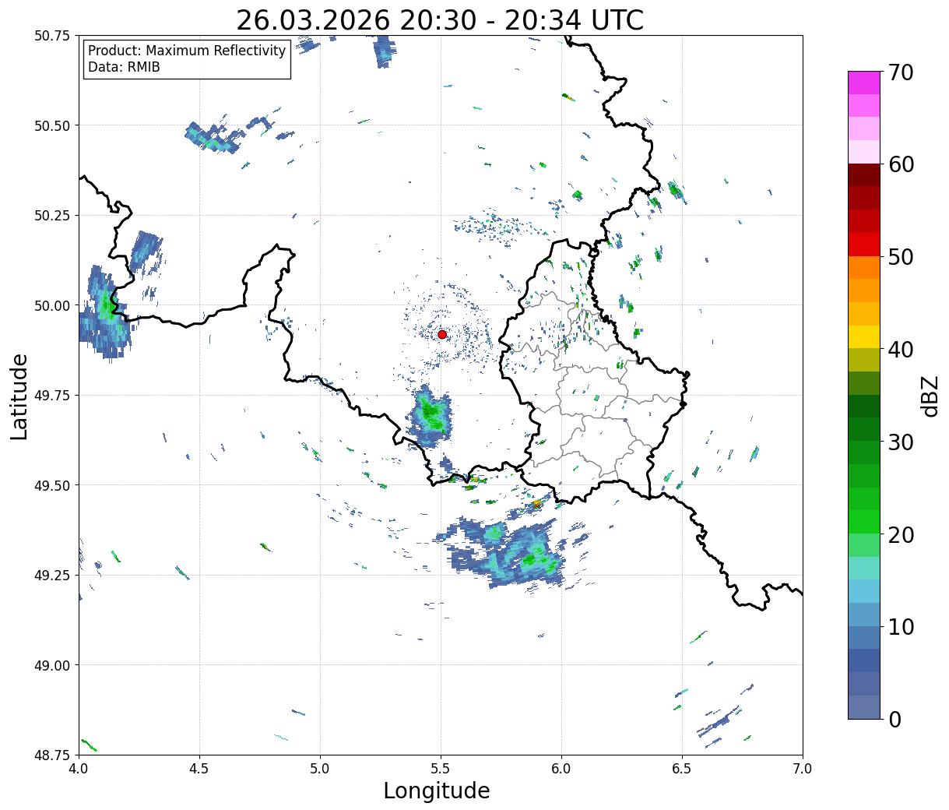
Task: Click the plot title showing 20:30 - 20:34 UTC
Action: (440, 20)
